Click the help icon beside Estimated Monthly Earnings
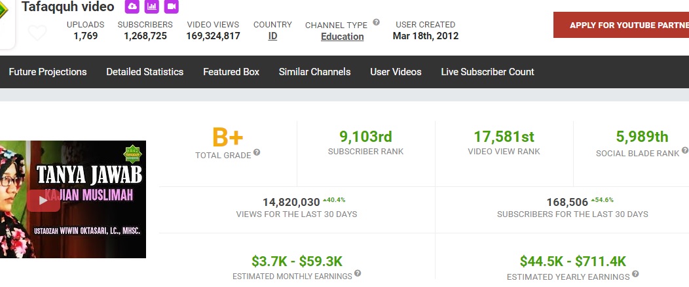This screenshot has height=287, width=689. coord(358,273)
